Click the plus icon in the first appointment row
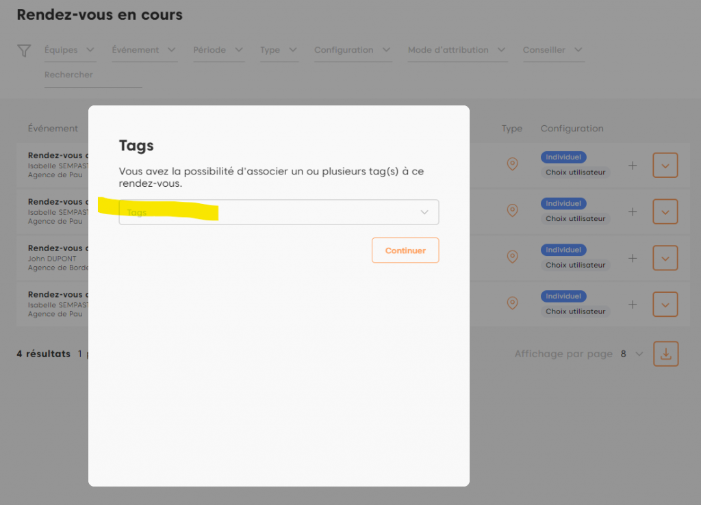This screenshot has width=701, height=505. [633, 166]
